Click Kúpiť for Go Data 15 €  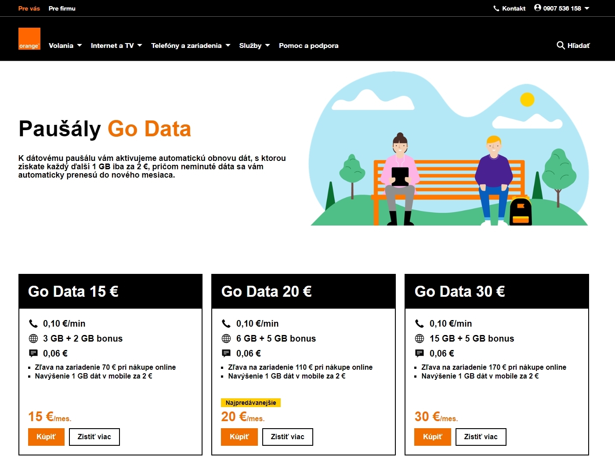tap(46, 437)
